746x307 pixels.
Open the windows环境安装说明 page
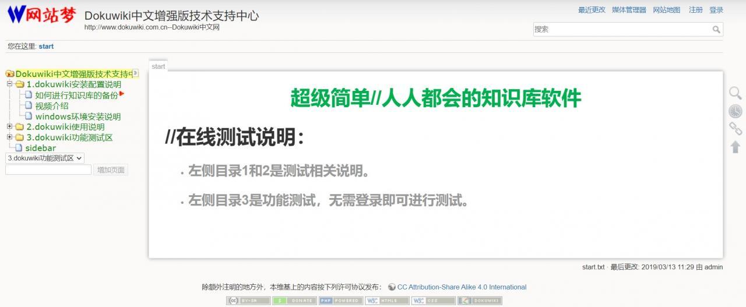coord(78,117)
